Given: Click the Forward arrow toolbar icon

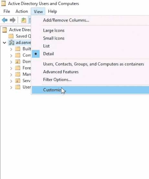Looking at the screenshot, I should (x=13, y=20).
